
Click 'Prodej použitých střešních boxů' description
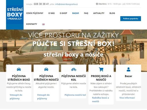point(128,89)
